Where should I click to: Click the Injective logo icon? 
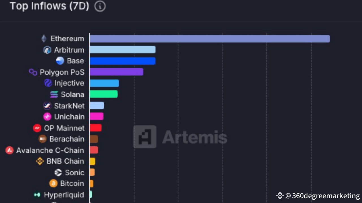[48, 83]
